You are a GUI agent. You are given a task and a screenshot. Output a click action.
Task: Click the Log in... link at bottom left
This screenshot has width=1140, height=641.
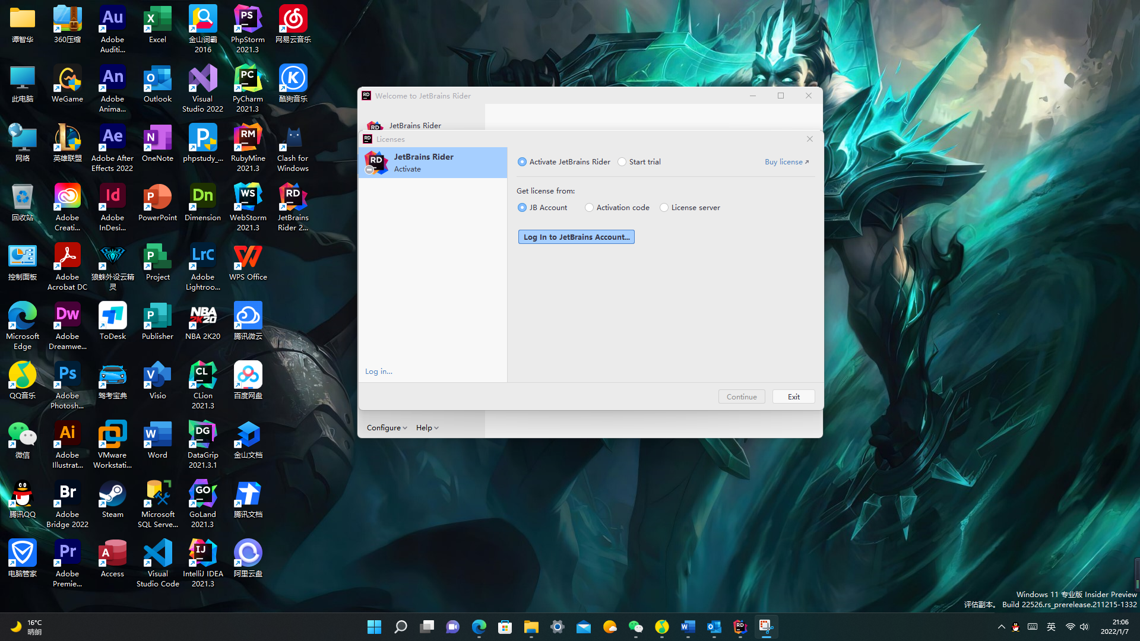[378, 372]
